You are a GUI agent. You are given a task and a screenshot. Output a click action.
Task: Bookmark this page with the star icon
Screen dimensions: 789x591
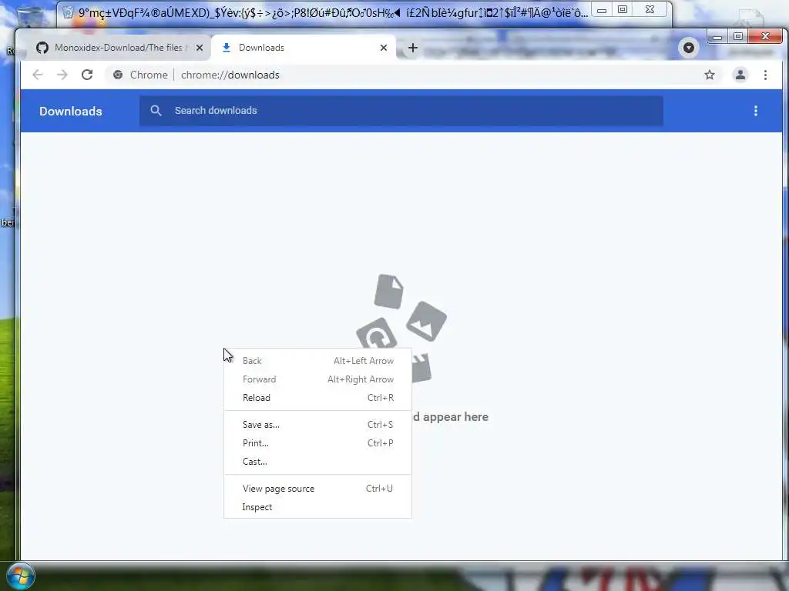(710, 75)
